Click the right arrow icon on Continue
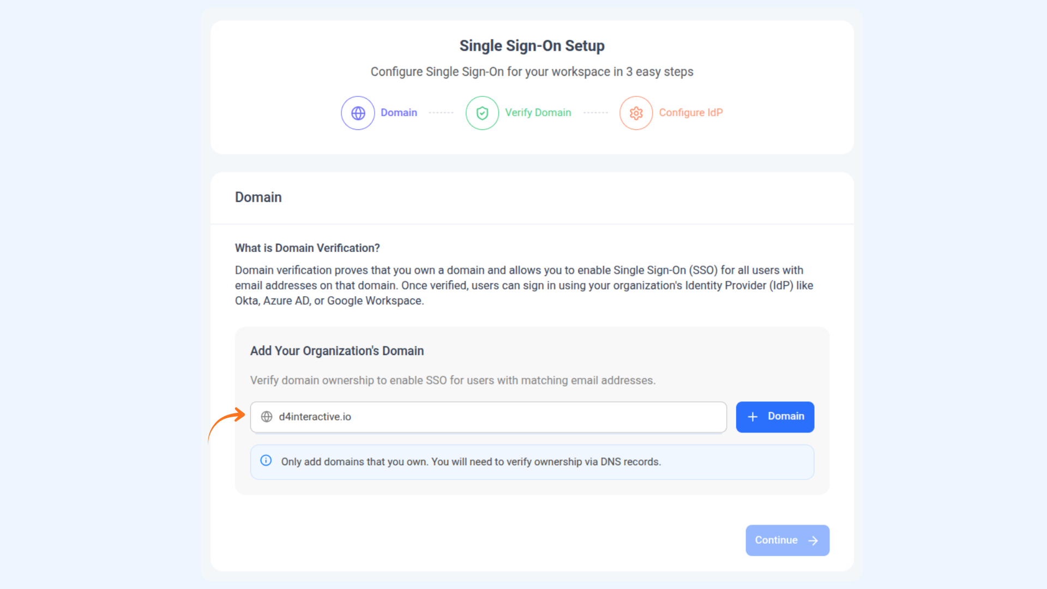 pyautogui.click(x=813, y=540)
